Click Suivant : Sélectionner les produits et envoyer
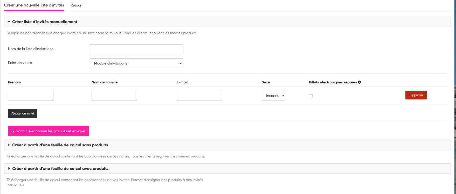 click(48, 131)
